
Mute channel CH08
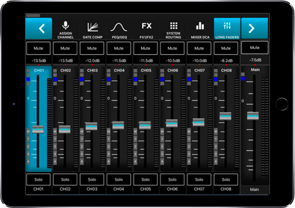tap(226, 48)
